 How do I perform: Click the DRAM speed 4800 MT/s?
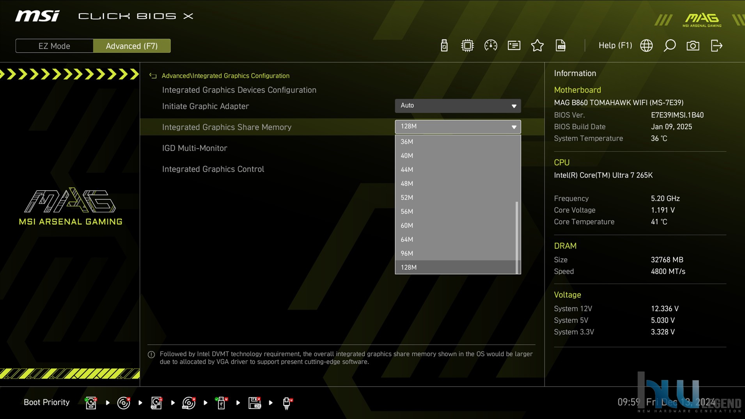tap(668, 272)
